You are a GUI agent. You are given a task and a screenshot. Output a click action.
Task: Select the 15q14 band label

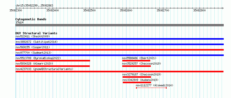tap(19, 22)
